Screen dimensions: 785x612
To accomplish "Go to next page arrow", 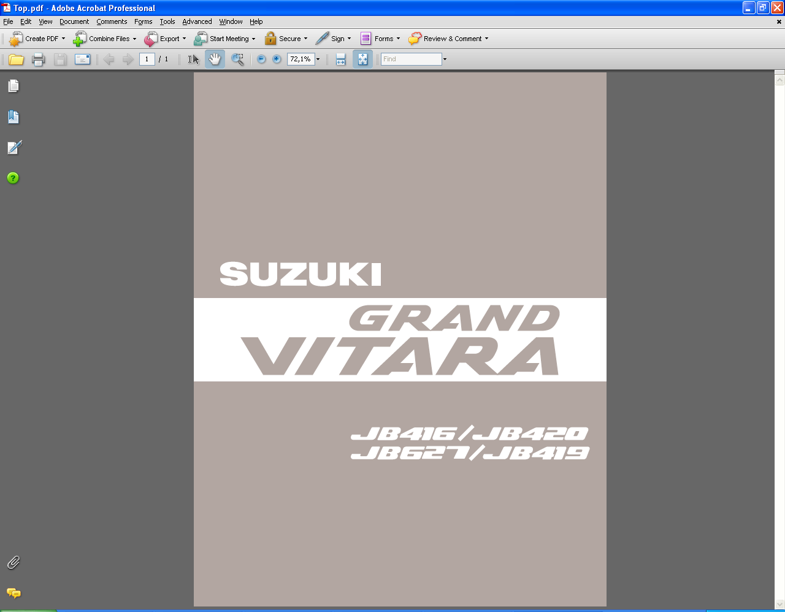I will pos(128,59).
